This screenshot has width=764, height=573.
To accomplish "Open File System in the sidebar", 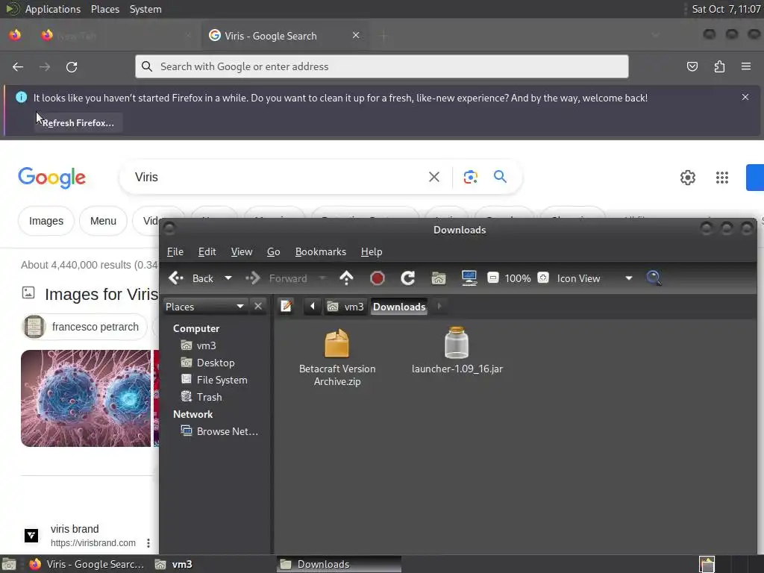I will (214, 380).
